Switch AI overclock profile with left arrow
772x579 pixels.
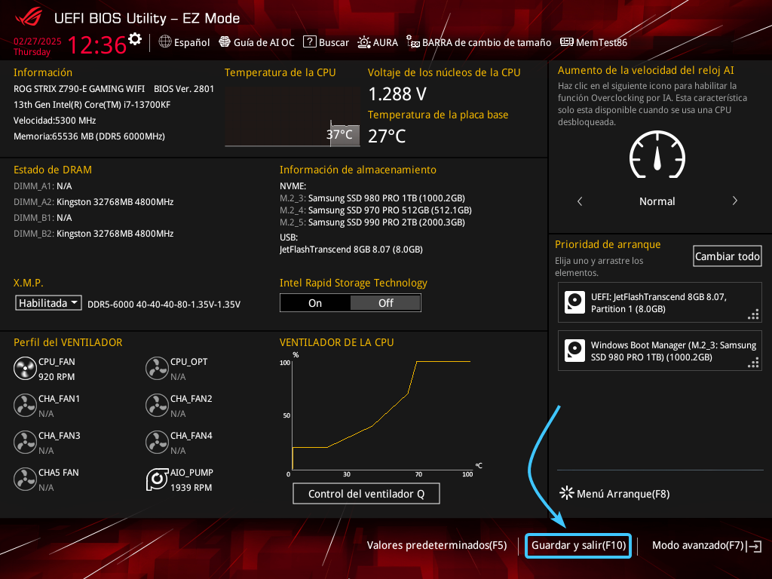[x=580, y=201]
